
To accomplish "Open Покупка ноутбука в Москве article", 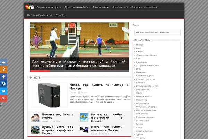I will [58, 116].
